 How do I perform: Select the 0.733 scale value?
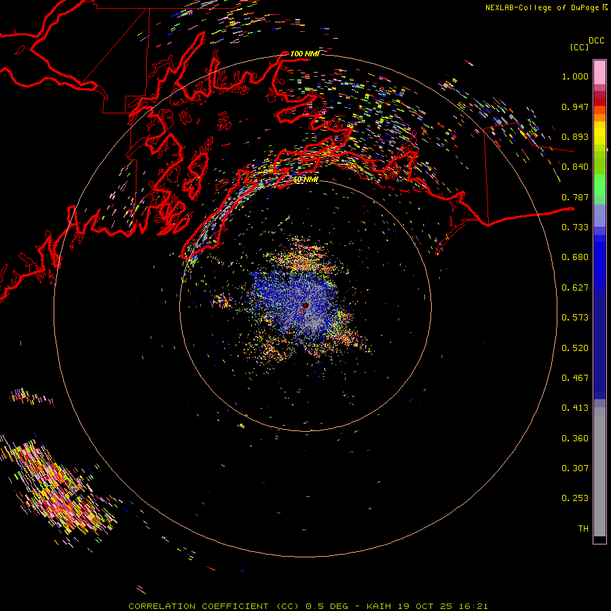(575, 227)
